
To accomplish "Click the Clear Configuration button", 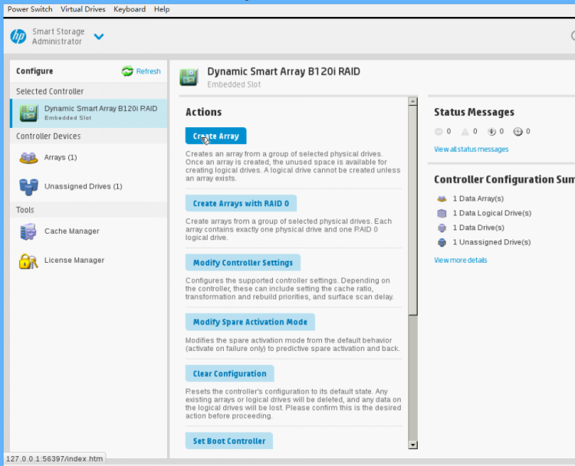I will (x=229, y=373).
